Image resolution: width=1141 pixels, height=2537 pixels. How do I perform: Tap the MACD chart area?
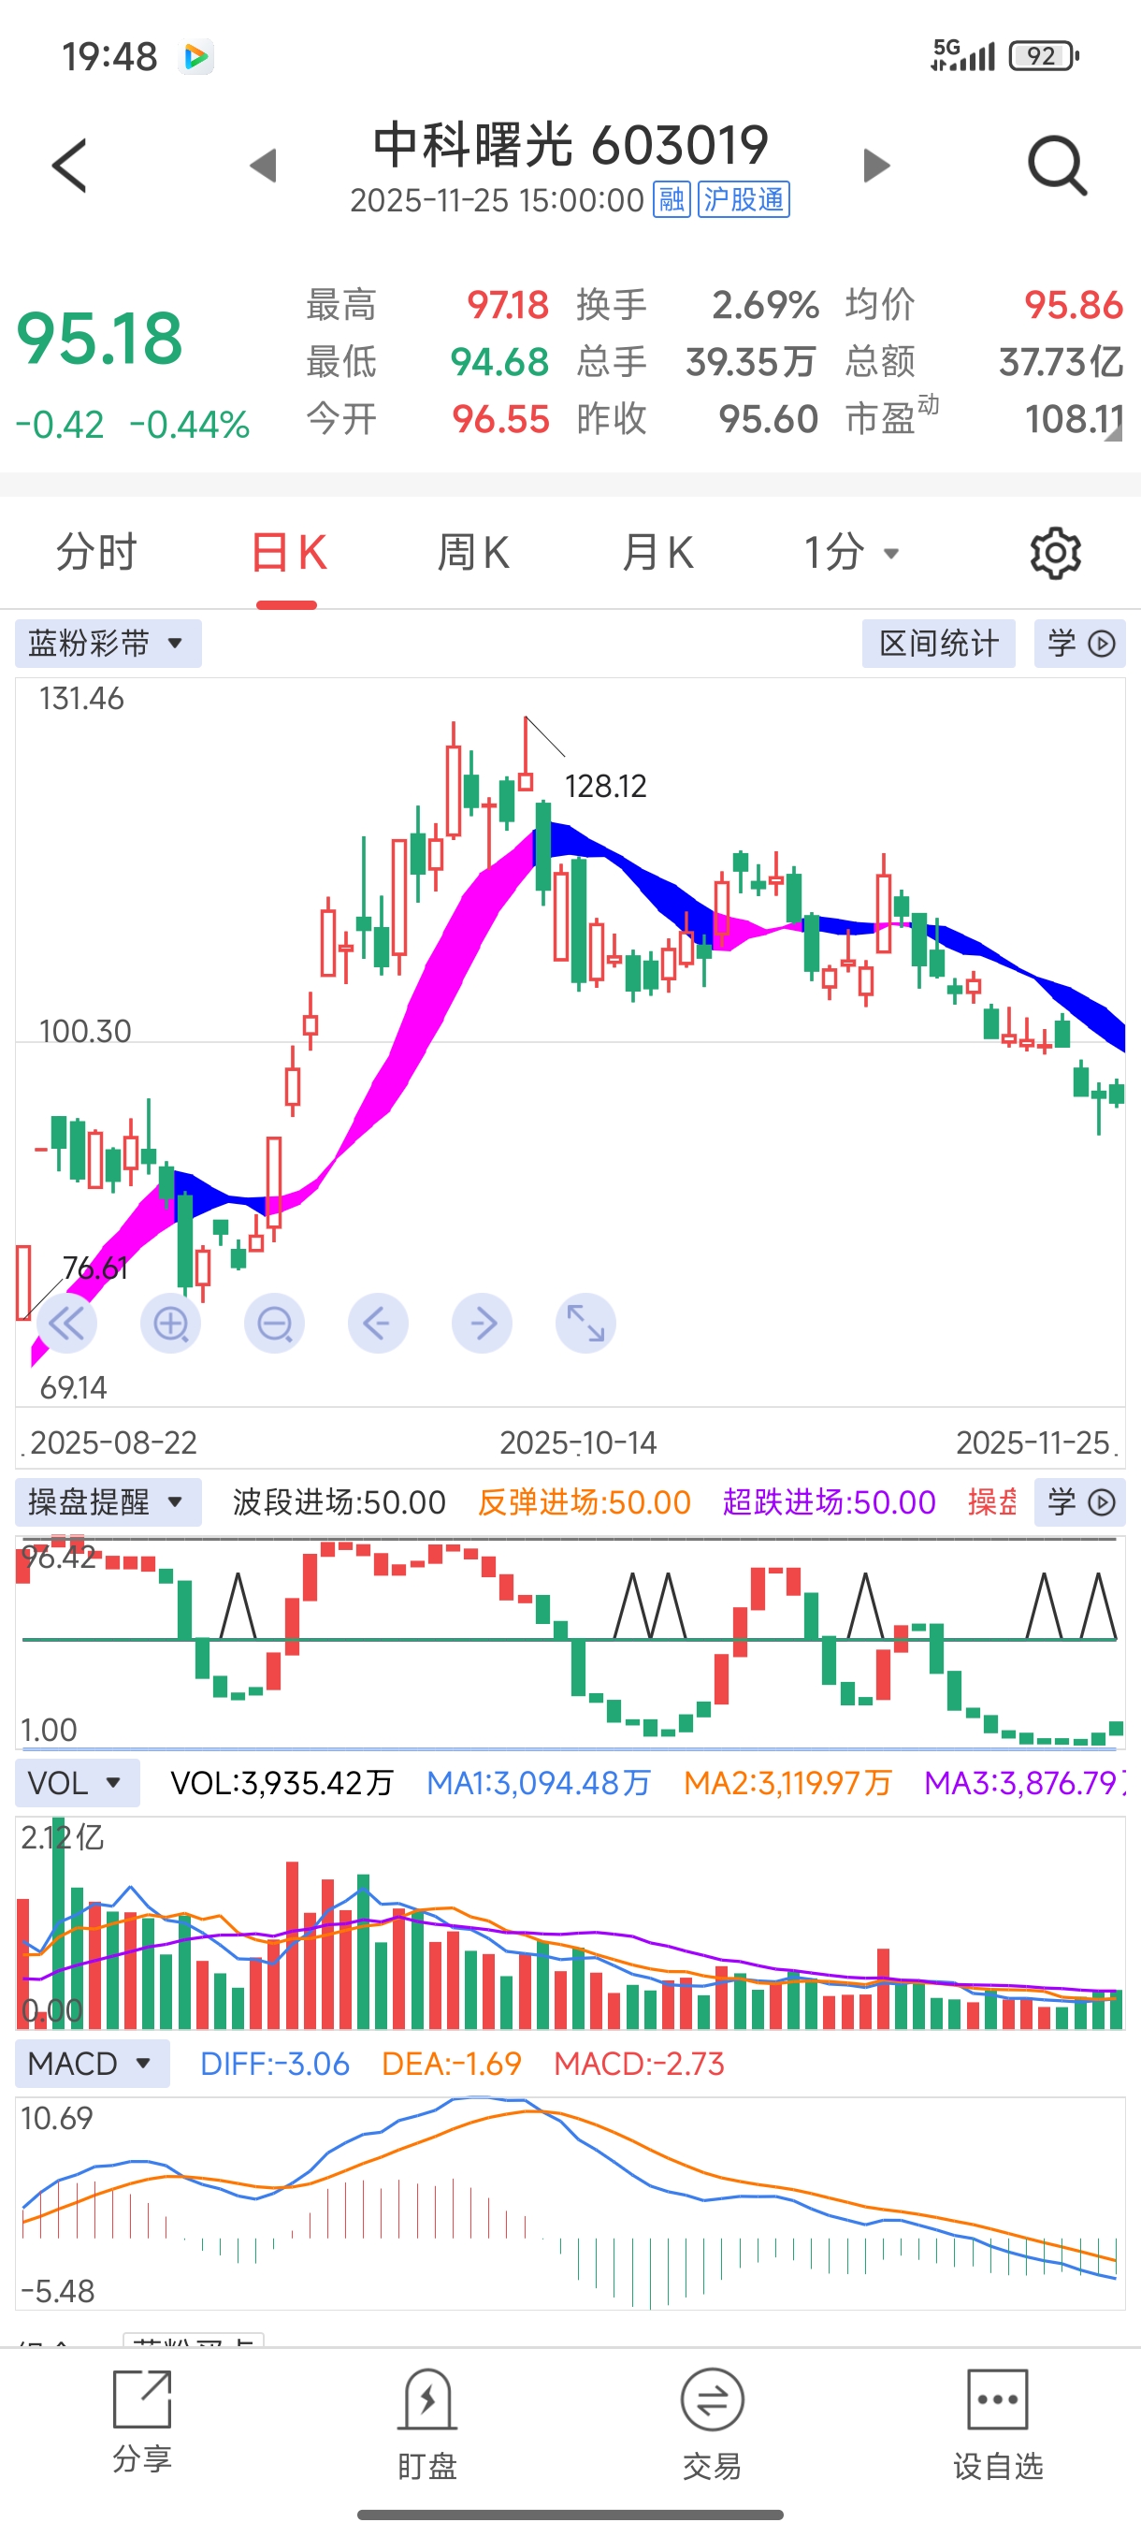(x=570, y=2203)
